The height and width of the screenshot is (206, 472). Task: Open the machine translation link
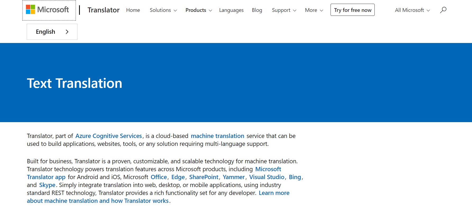click(217, 136)
